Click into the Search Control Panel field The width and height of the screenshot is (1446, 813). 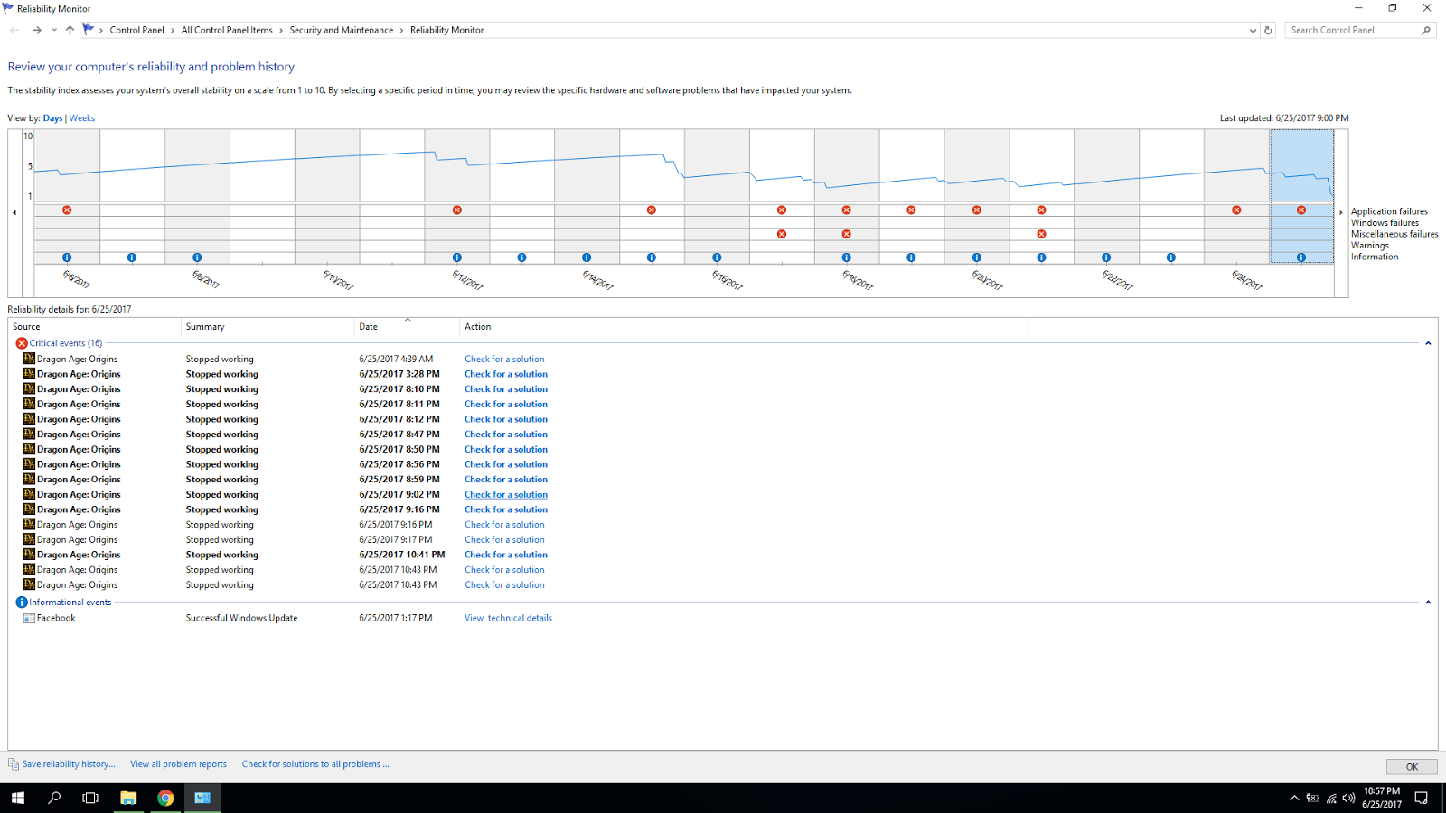(1353, 30)
